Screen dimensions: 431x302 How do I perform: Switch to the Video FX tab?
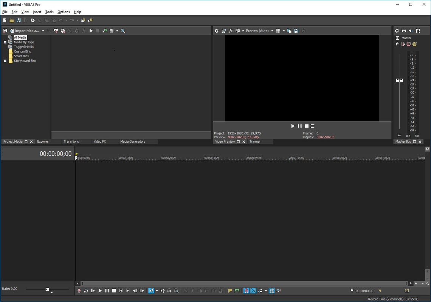(99, 142)
